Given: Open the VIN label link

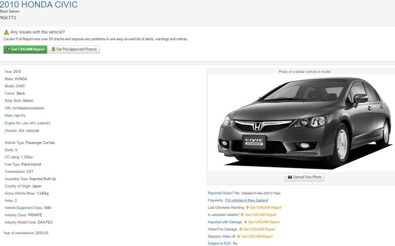Looking at the screenshot, I should coord(7,108).
